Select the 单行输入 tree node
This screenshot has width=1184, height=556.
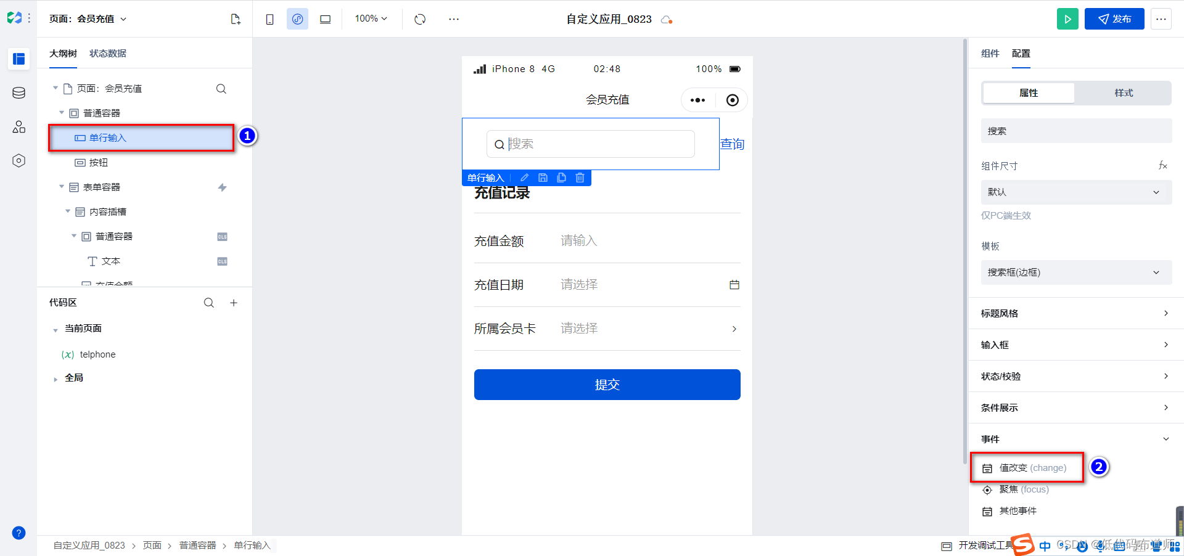(141, 138)
